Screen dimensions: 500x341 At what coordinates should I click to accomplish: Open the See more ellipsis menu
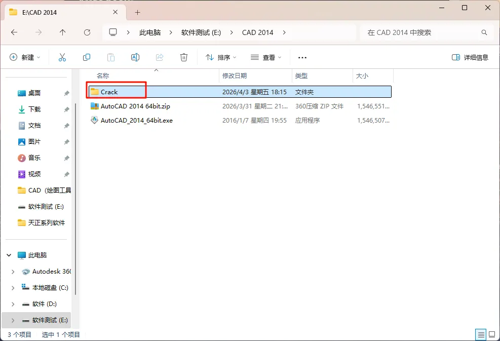pos(302,58)
